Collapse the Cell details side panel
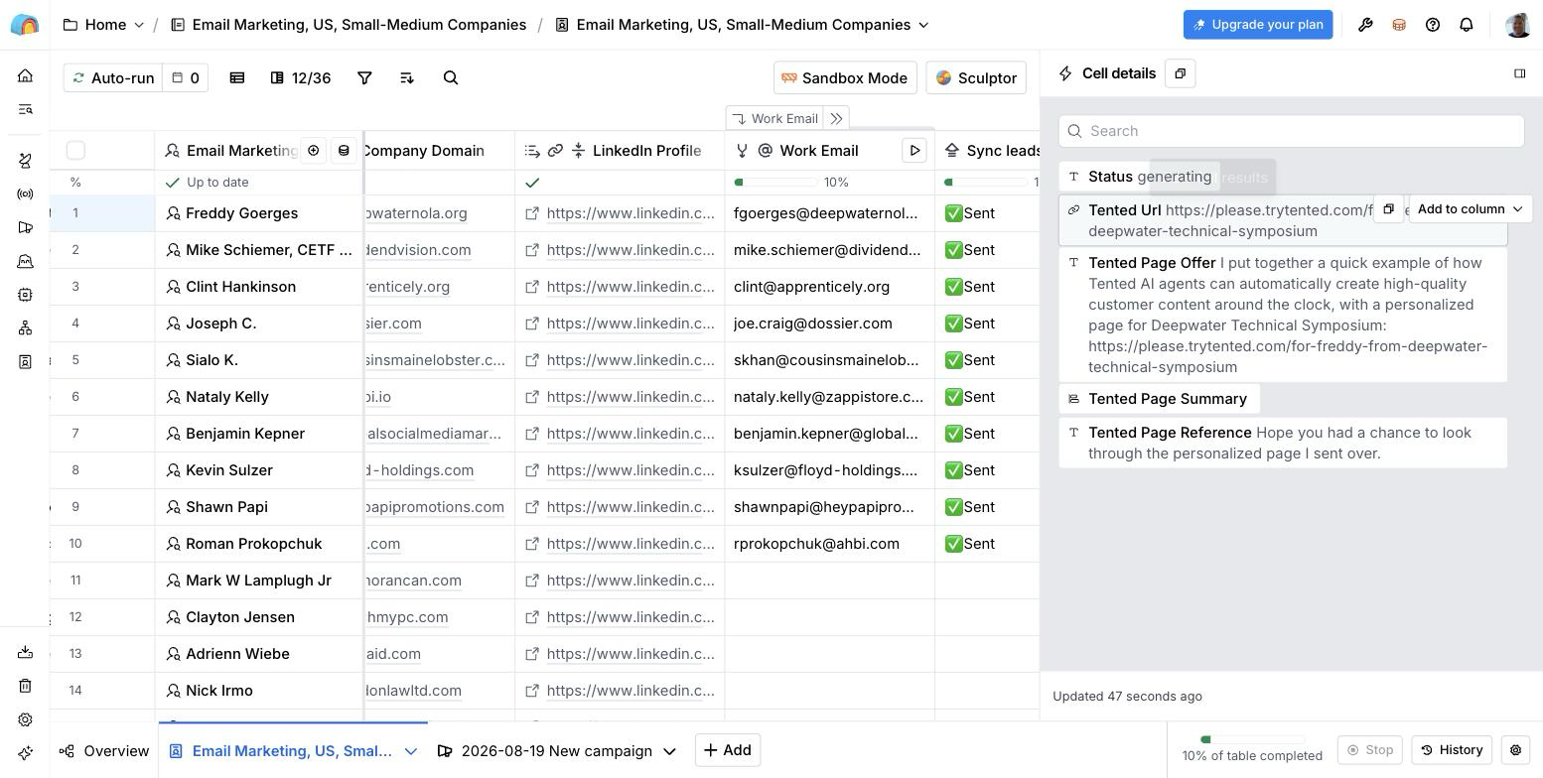Viewport: 1543px width, 778px height. pos(1519,73)
